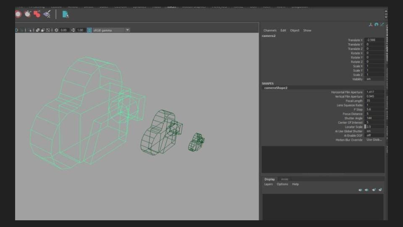Click the Focus Distance value field
The height and width of the screenshot is (227, 403).
(374, 114)
